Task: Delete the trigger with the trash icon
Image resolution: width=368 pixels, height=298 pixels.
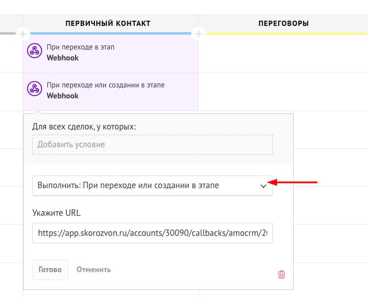Action: click(282, 274)
